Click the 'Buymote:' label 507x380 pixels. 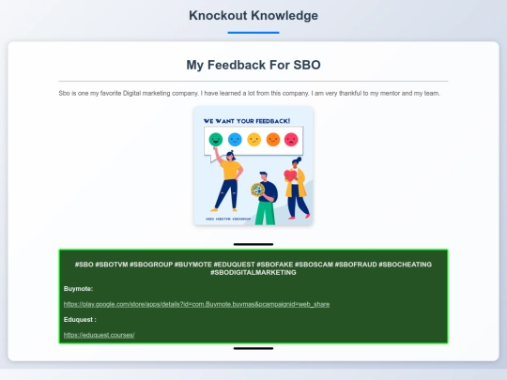click(x=78, y=289)
